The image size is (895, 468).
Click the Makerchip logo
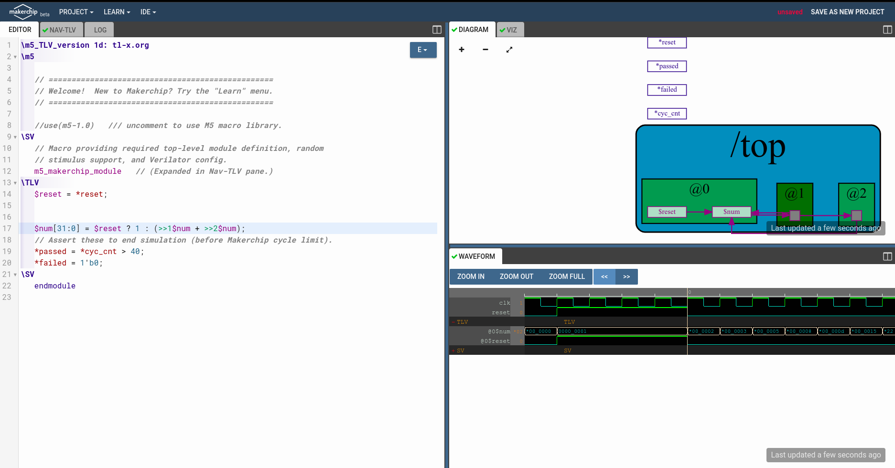coord(23,11)
